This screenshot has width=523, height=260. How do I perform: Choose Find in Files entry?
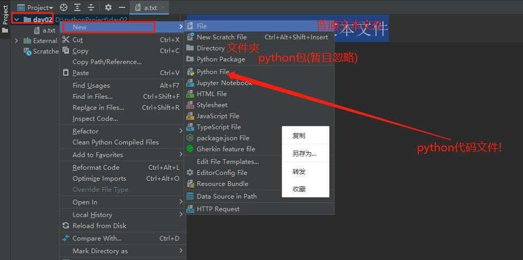point(122,97)
